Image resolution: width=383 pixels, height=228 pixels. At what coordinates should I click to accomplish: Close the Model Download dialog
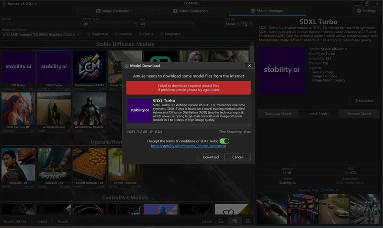(x=249, y=65)
